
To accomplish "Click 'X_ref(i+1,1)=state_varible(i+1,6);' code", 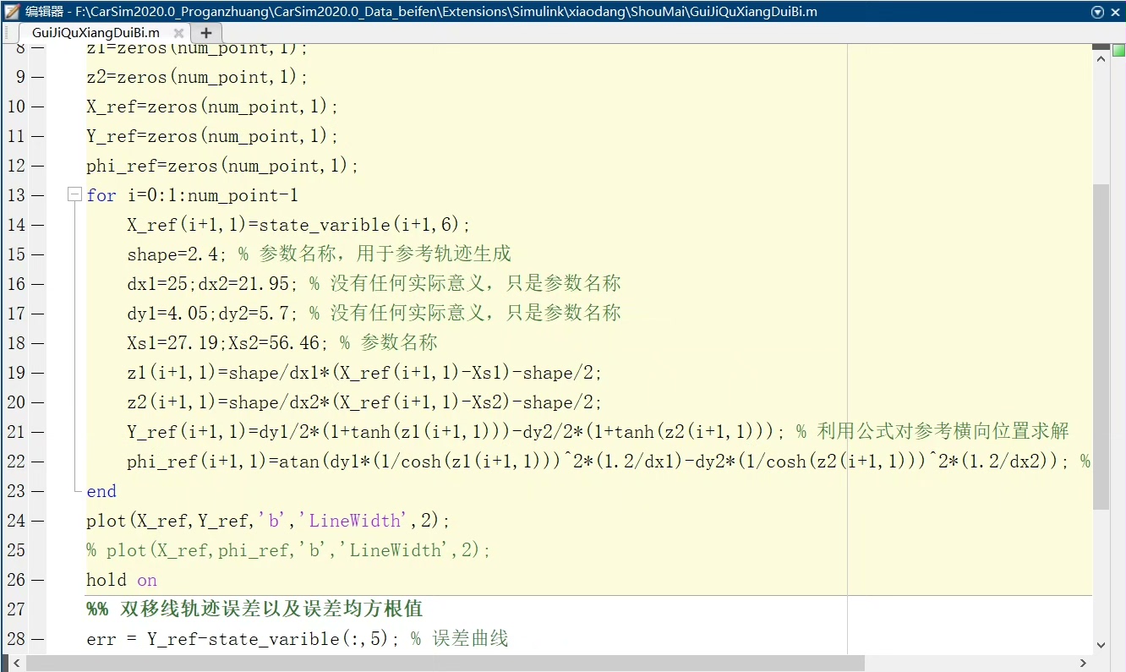I will point(299,225).
